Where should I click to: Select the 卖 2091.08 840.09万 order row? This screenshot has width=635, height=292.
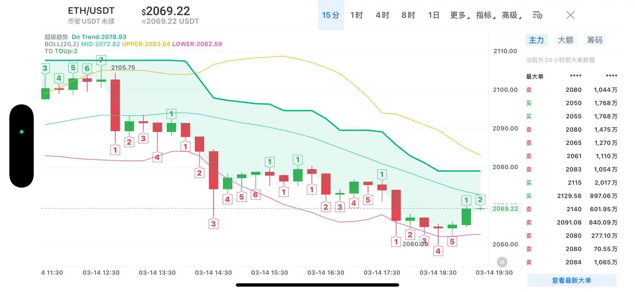point(571,223)
